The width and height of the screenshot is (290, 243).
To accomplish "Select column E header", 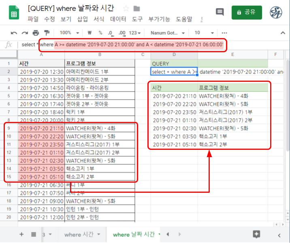I will [x=232, y=54].
